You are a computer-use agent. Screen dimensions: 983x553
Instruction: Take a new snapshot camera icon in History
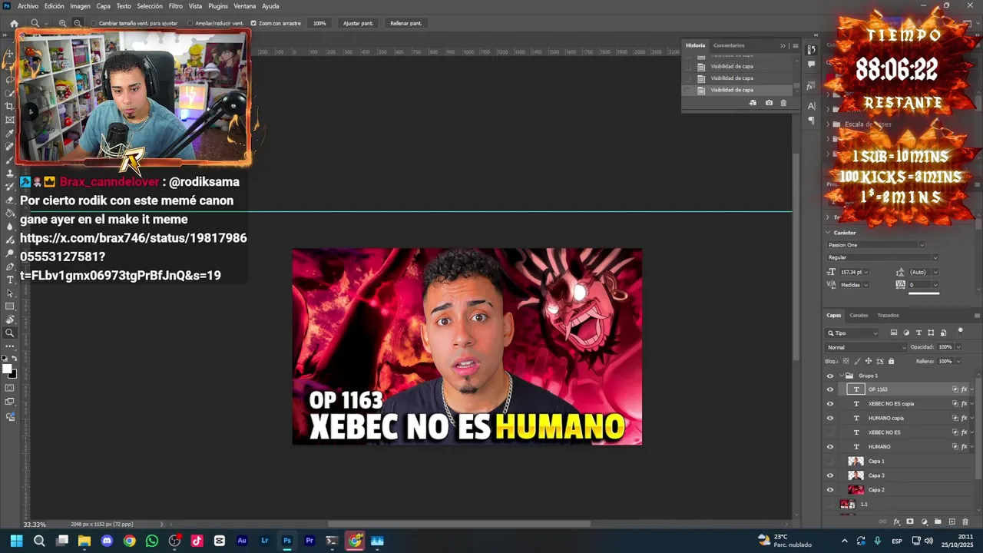(769, 103)
